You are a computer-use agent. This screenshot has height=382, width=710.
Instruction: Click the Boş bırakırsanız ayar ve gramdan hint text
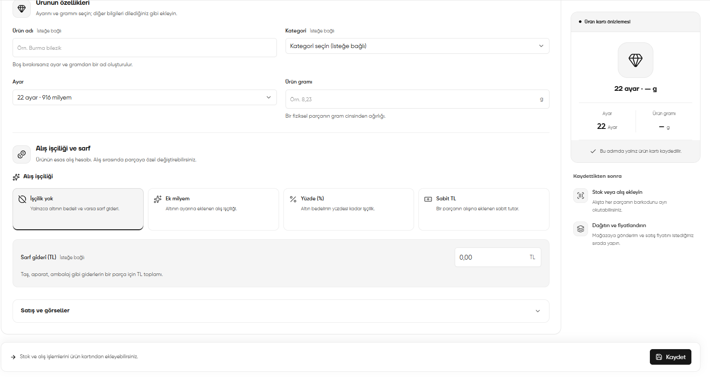pyautogui.click(x=73, y=64)
